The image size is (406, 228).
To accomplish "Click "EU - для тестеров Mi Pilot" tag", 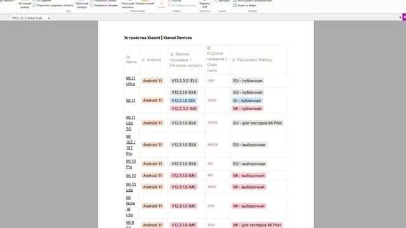I will 258,123.
